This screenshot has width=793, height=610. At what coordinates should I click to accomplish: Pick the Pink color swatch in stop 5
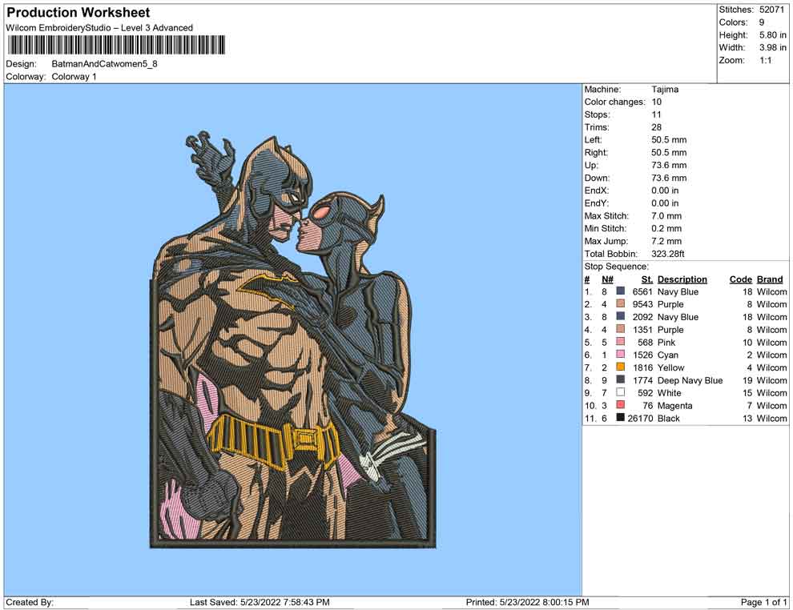(620, 343)
